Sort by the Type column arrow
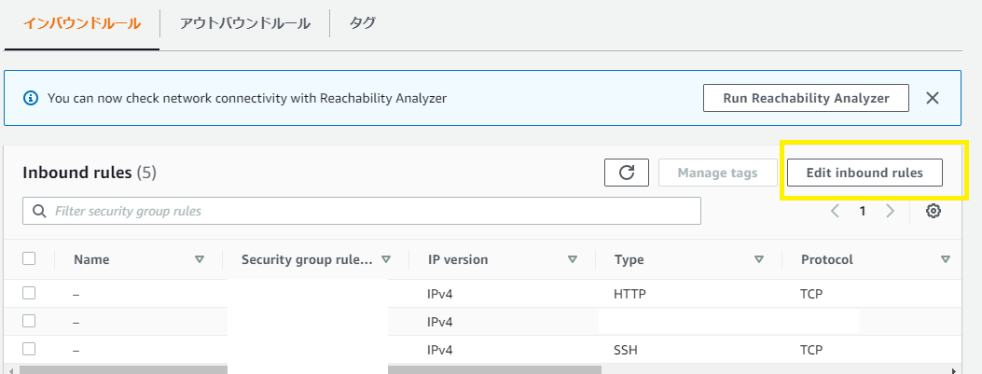982x374 pixels. pyautogui.click(x=758, y=260)
